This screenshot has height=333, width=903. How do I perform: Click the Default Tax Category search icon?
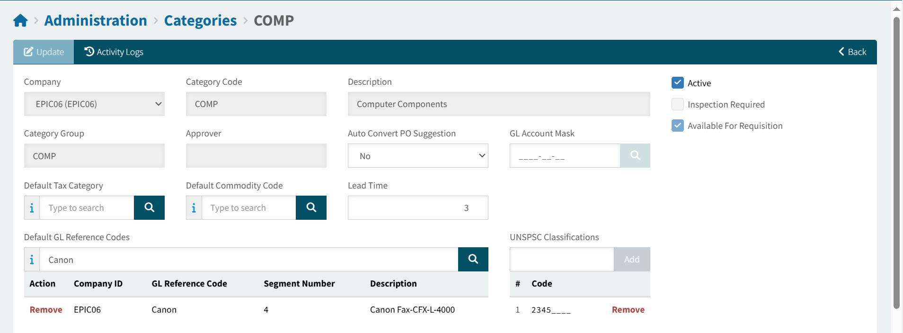coord(149,207)
